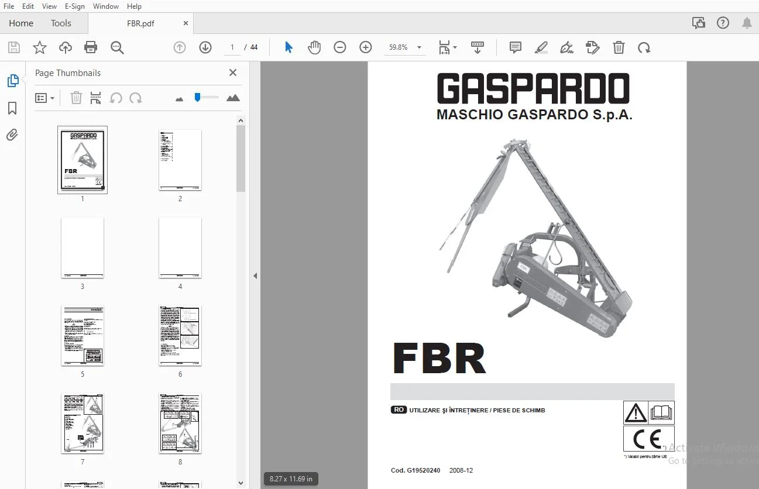Image resolution: width=759 pixels, height=489 pixels.
Task: Open the find text magnifier tool
Action: tap(117, 47)
